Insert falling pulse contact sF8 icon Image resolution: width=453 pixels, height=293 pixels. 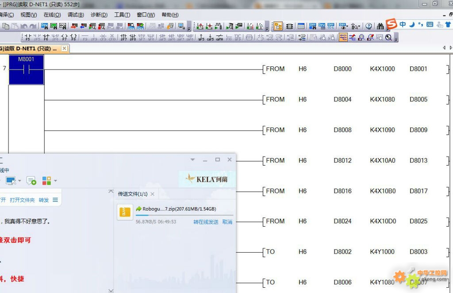pyautogui.click(x=133, y=37)
